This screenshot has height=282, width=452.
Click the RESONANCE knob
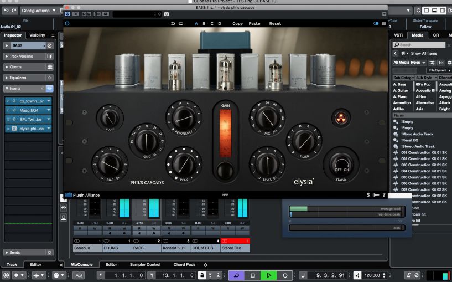[x=184, y=118]
